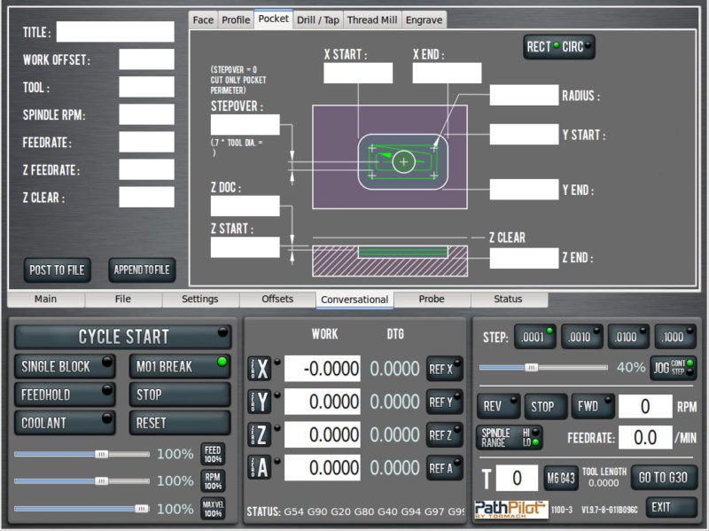Viewport: 709px width, 531px height.
Task: Switch pocket shape between Rect and Circ
Action: (559, 47)
